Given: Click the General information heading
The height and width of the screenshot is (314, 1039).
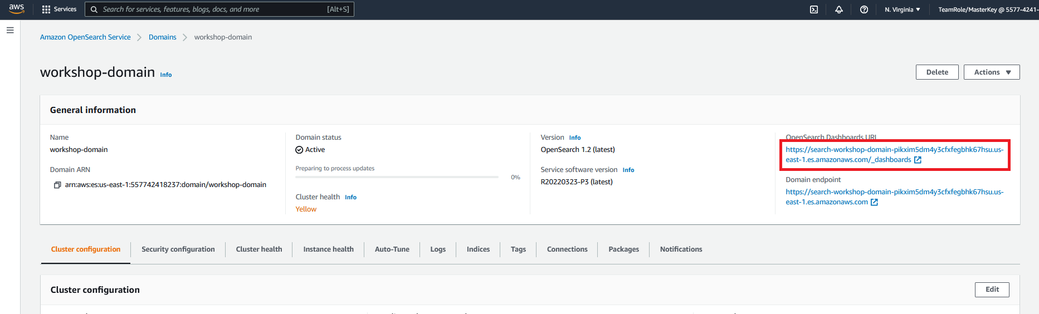Looking at the screenshot, I should pos(93,110).
